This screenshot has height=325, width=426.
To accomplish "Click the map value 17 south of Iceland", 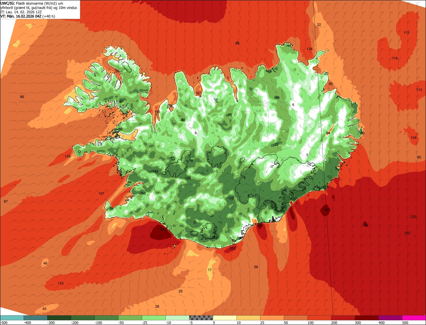I will tap(210, 270).
